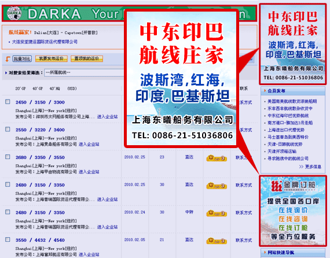Click the blue triangle before 对搜索结果筛选

[6, 73]
